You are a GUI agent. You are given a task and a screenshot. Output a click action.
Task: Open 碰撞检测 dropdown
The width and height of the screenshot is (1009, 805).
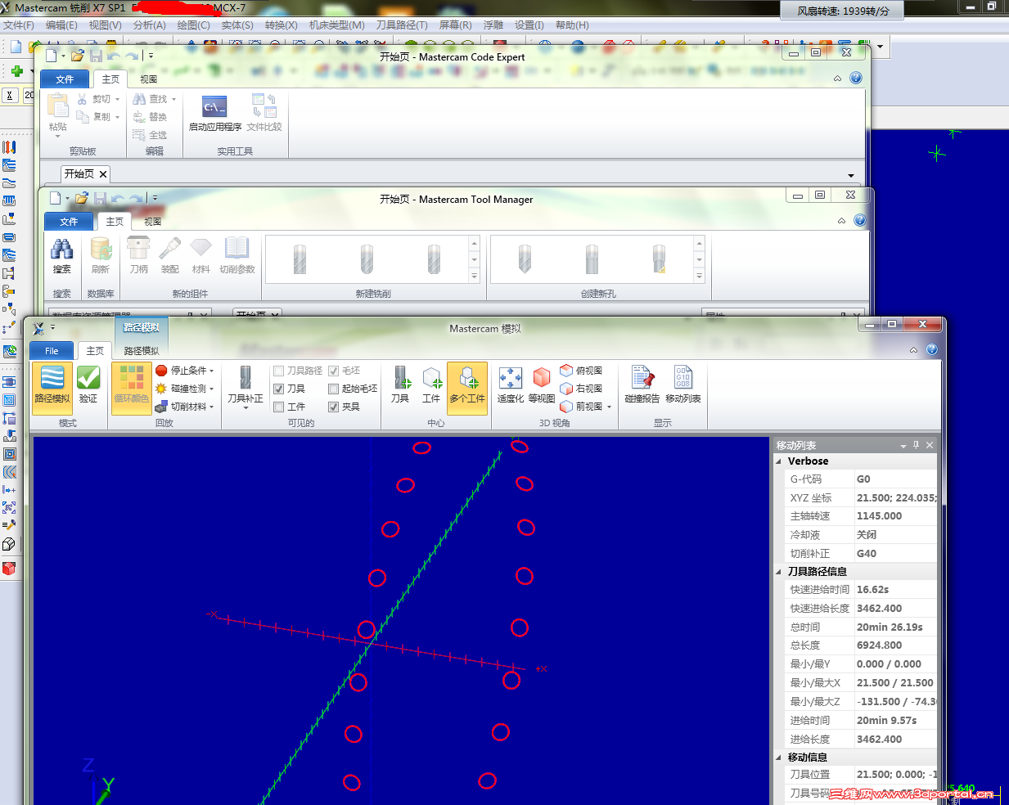point(185,389)
